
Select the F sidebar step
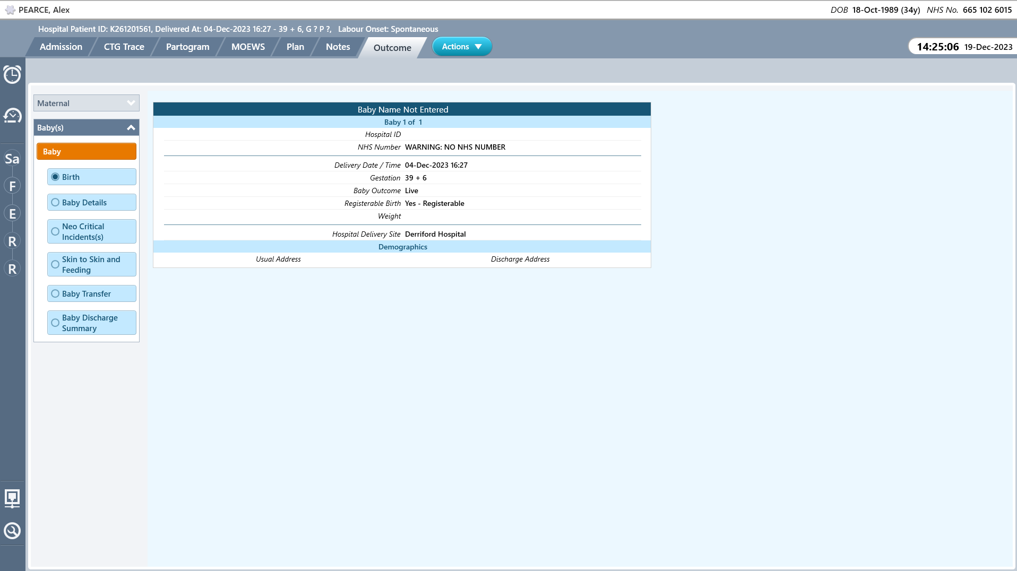tap(12, 186)
